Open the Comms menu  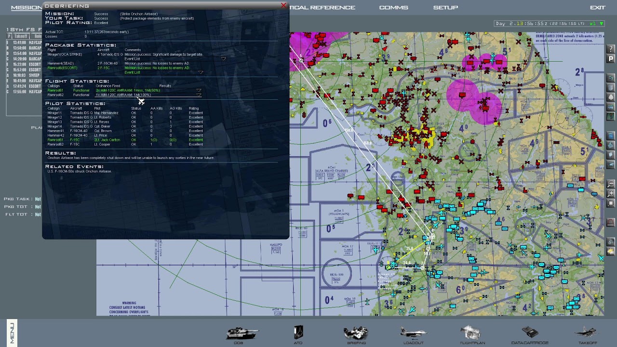point(393,7)
